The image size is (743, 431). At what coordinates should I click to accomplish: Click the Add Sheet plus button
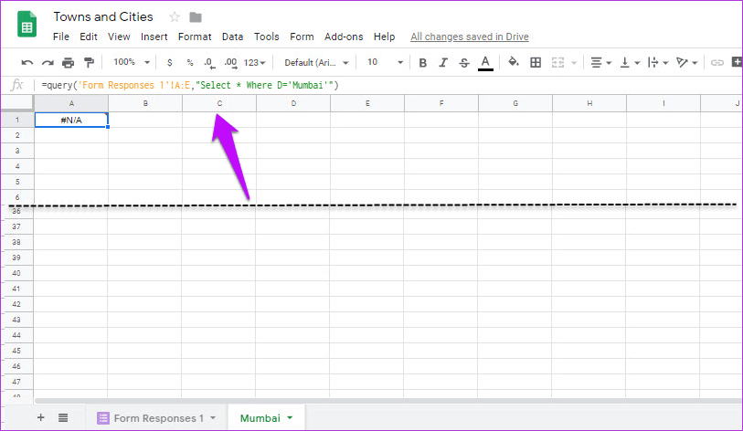(x=40, y=417)
